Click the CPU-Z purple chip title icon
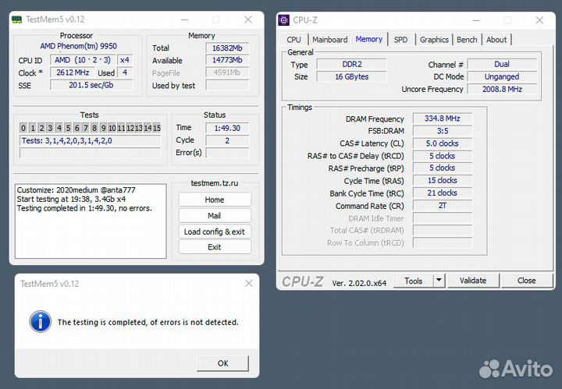562x389 pixels. (284, 20)
